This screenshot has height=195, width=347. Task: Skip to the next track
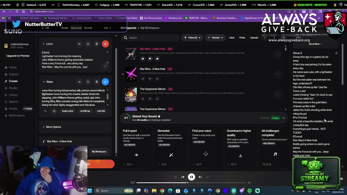tap(200, 177)
